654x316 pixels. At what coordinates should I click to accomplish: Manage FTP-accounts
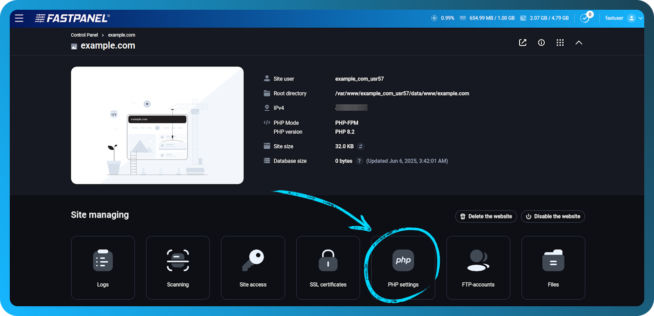pyautogui.click(x=478, y=267)
